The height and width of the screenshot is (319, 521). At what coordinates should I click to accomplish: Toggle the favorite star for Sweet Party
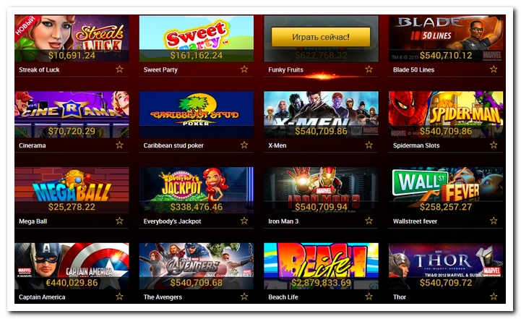point(244,69)
